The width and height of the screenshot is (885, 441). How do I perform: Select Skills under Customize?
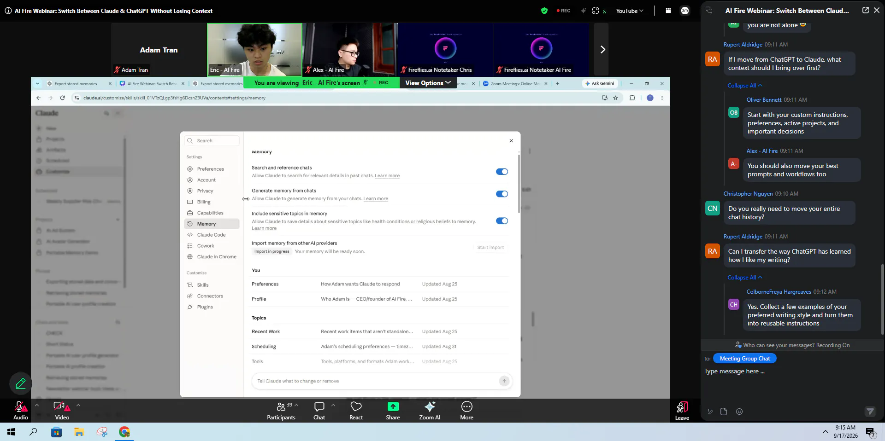[x=211, y=285]
